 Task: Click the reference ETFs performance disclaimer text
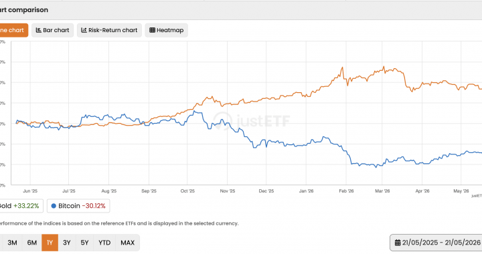(x=119, y=223)
